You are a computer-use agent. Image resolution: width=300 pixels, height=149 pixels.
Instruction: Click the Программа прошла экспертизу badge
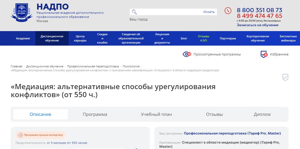[41, 135]
